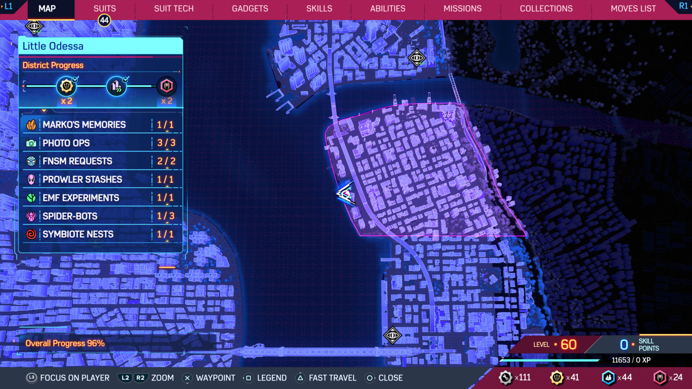Click the Spider-Bots icon in district list
Viewport: 692px width, 389px height.
[x=32, y=216]
